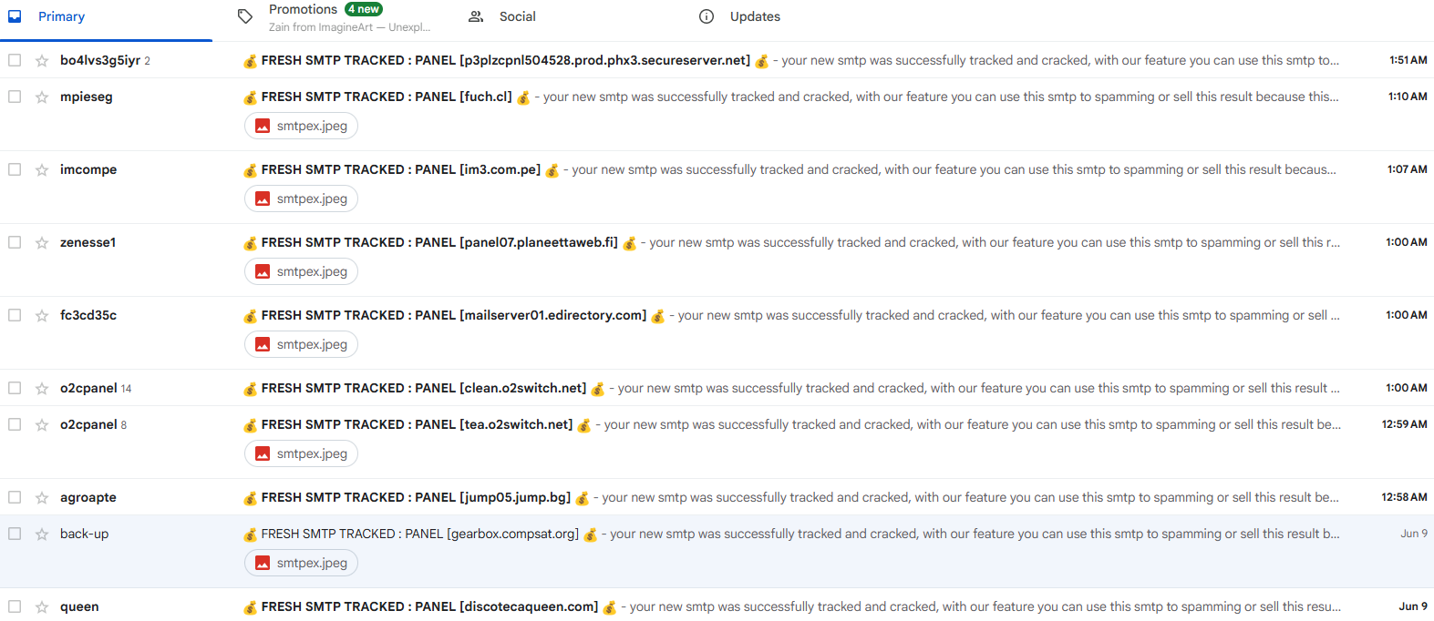Star the mpieseg email
The width and height of the screenshot is (1434, 621).
coord(42,97)
